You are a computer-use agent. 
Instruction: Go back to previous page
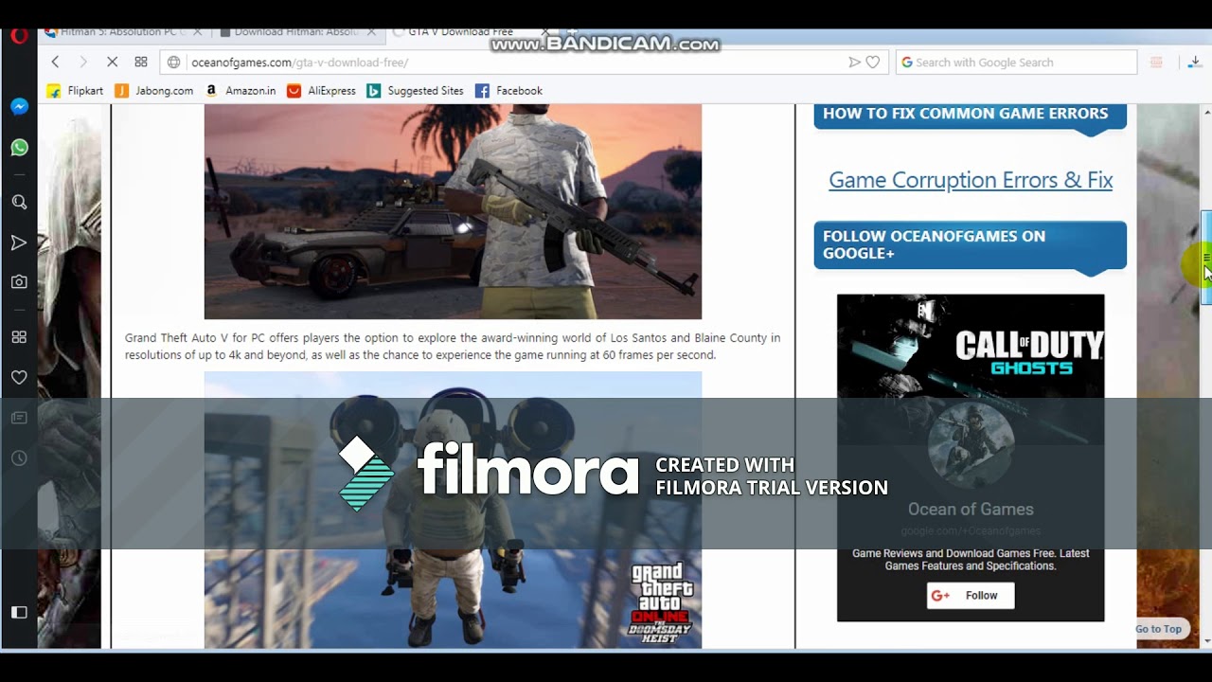tap(55, 62)
